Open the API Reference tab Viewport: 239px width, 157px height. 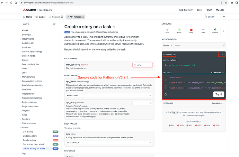click(76, 17)
